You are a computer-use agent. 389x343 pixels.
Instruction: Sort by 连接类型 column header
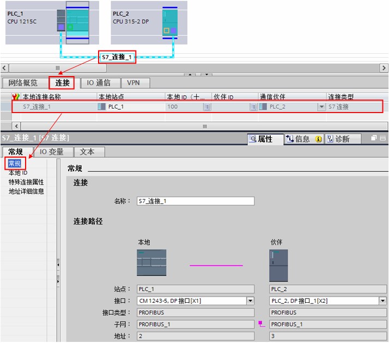341,97
